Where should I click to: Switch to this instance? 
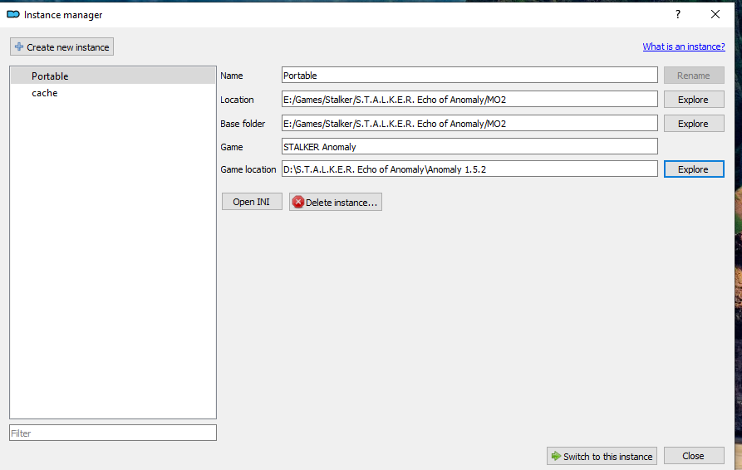coord(602,456)
